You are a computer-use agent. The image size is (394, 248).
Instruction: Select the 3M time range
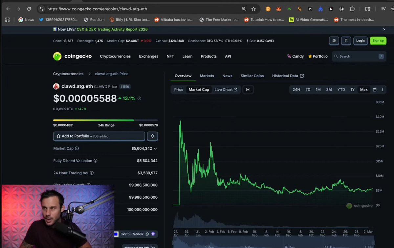[329, 90]
